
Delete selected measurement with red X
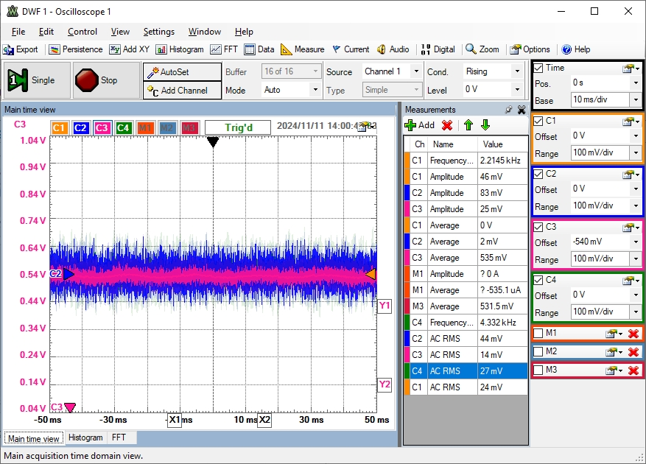point(446,125)
